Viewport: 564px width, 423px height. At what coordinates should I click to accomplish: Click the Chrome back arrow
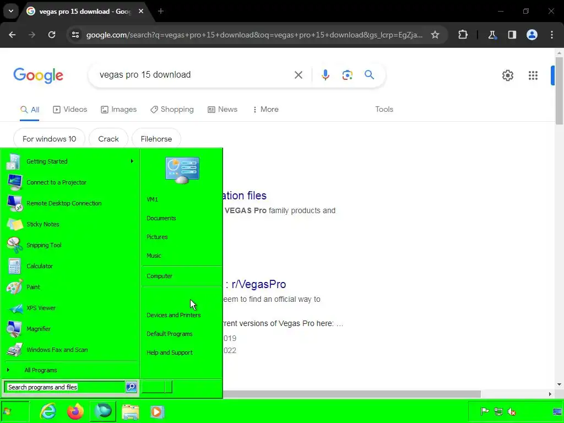coord(12,35)
